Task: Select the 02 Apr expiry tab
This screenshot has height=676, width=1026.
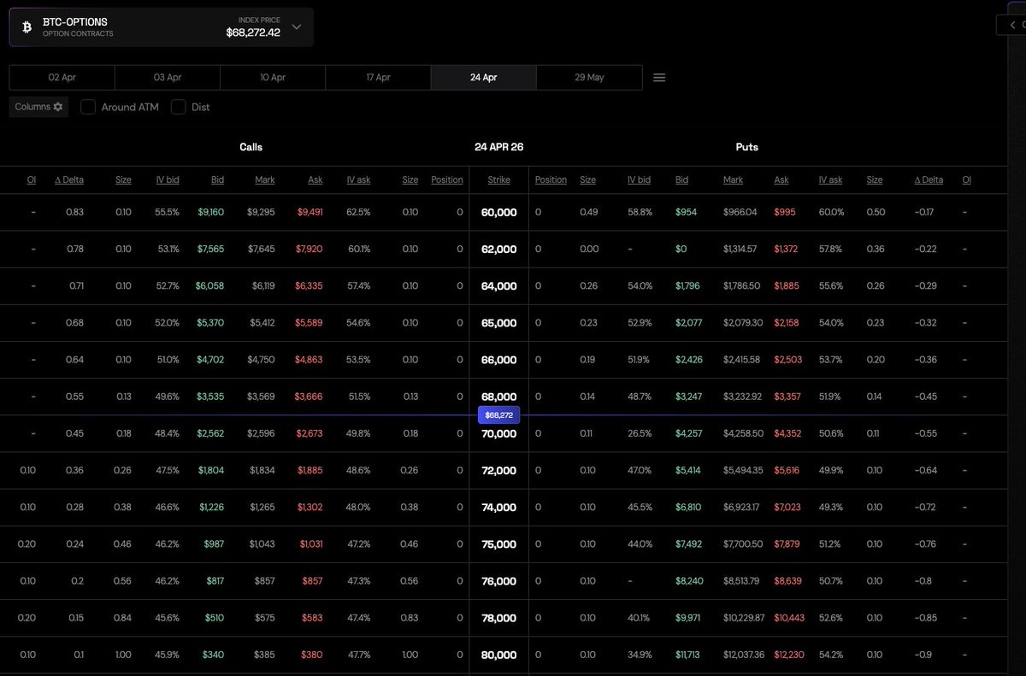Action: point(62,77)
